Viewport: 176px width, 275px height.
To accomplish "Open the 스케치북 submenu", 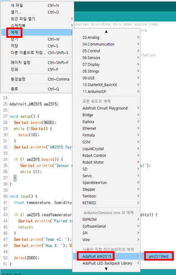I will click(x=37, y=26).
